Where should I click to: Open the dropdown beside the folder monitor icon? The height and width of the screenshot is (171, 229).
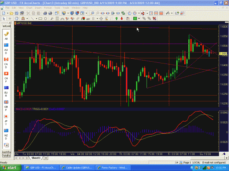click(x=68, y=13)
